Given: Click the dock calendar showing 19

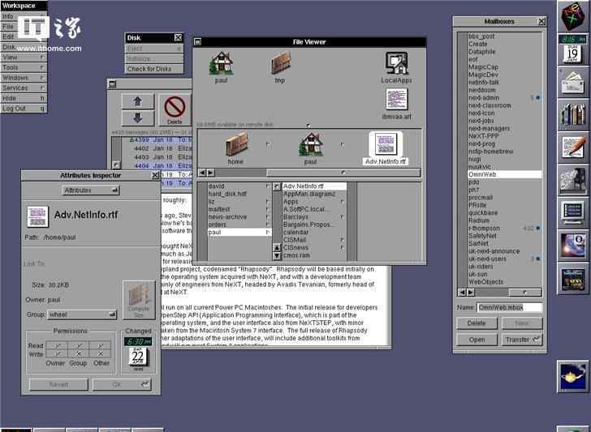Looking at the screenshot, I should point(572,53).
